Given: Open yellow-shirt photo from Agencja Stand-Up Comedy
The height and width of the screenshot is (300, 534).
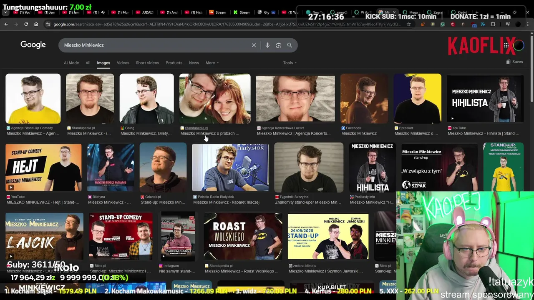Looking at the screenshot, I should coord(33,99).
